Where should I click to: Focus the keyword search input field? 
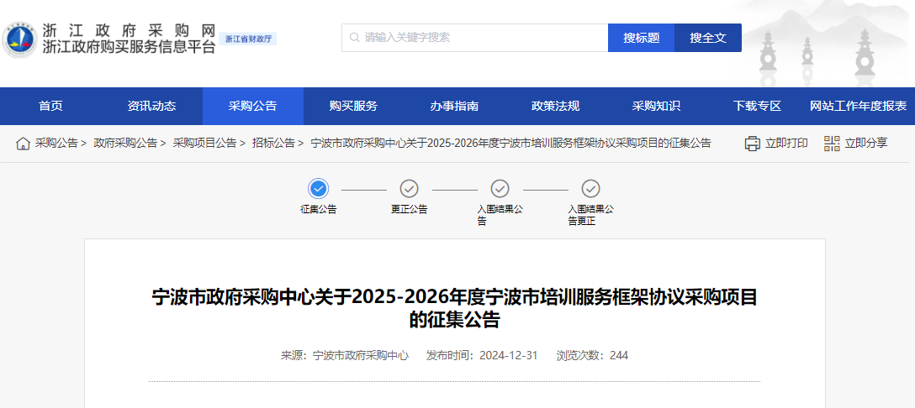[x=479, y=38]
